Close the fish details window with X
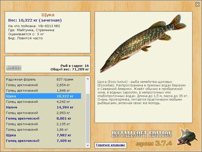202x152 pixels. click(x=197, y=4)
